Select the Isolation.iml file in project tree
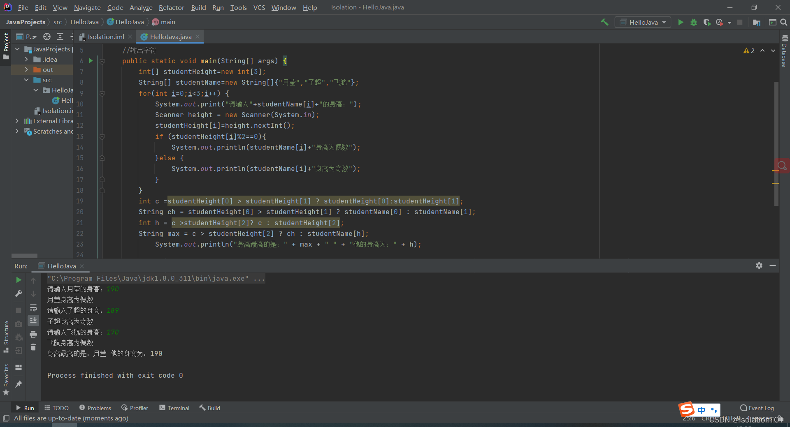 coord(53,111)
